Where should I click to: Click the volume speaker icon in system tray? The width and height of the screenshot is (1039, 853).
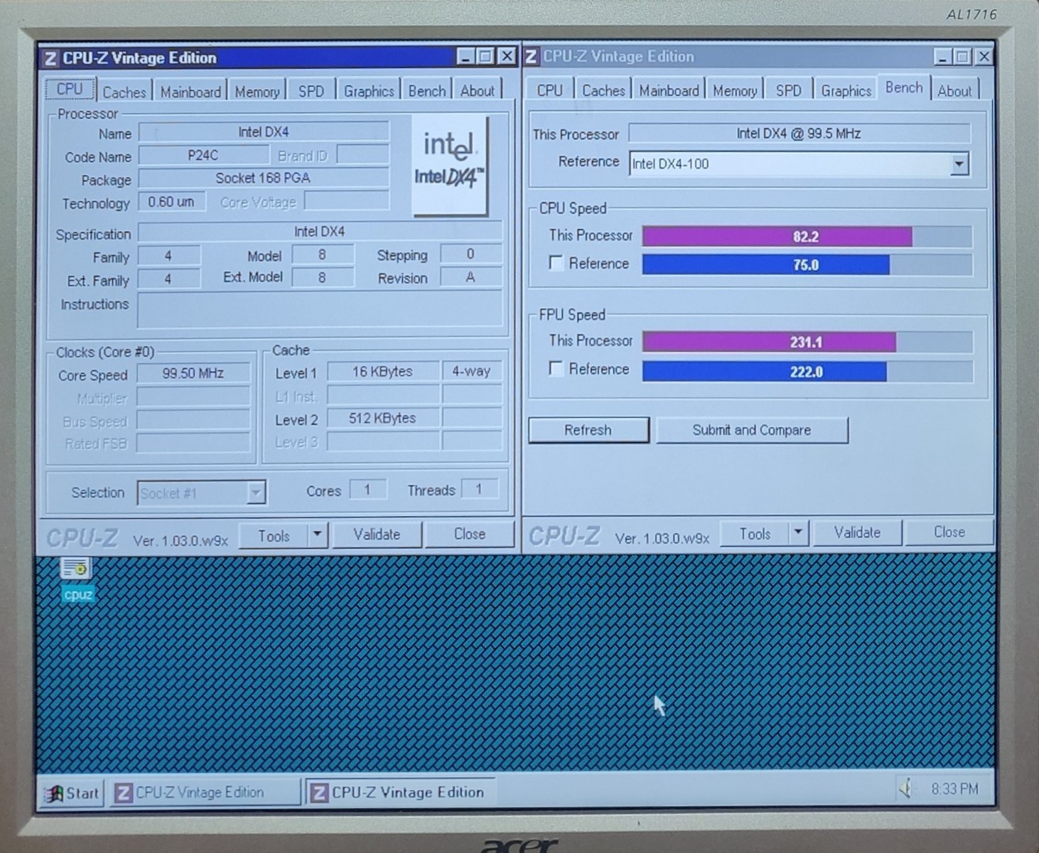[x=905, y=788]
